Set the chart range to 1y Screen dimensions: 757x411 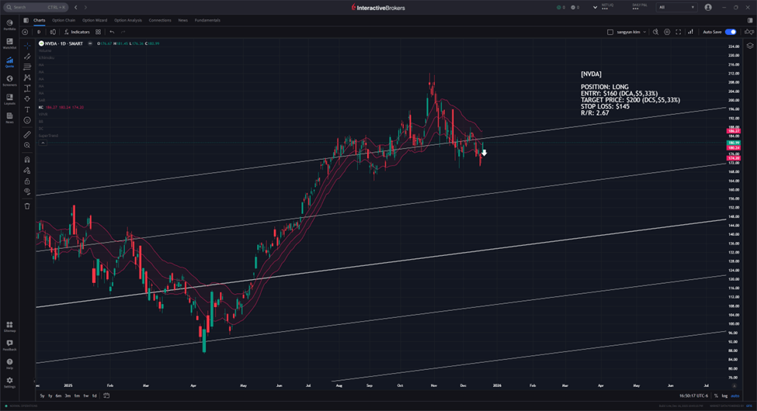point(50,395)
